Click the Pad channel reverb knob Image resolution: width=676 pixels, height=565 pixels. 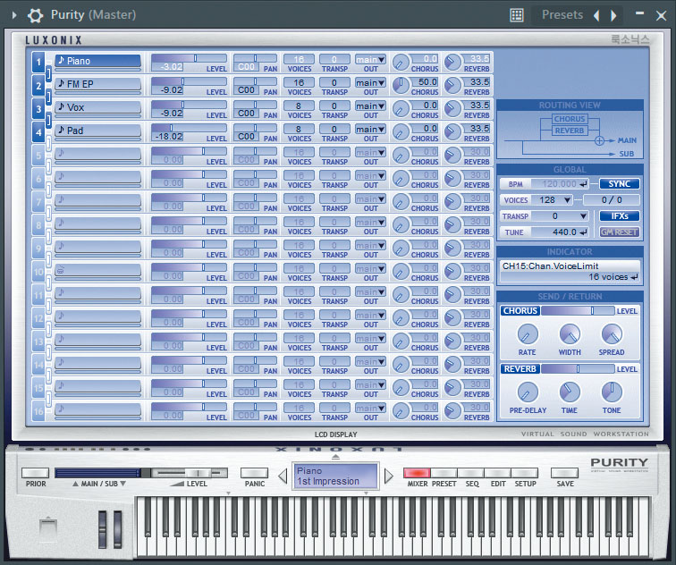click(452, 132)
